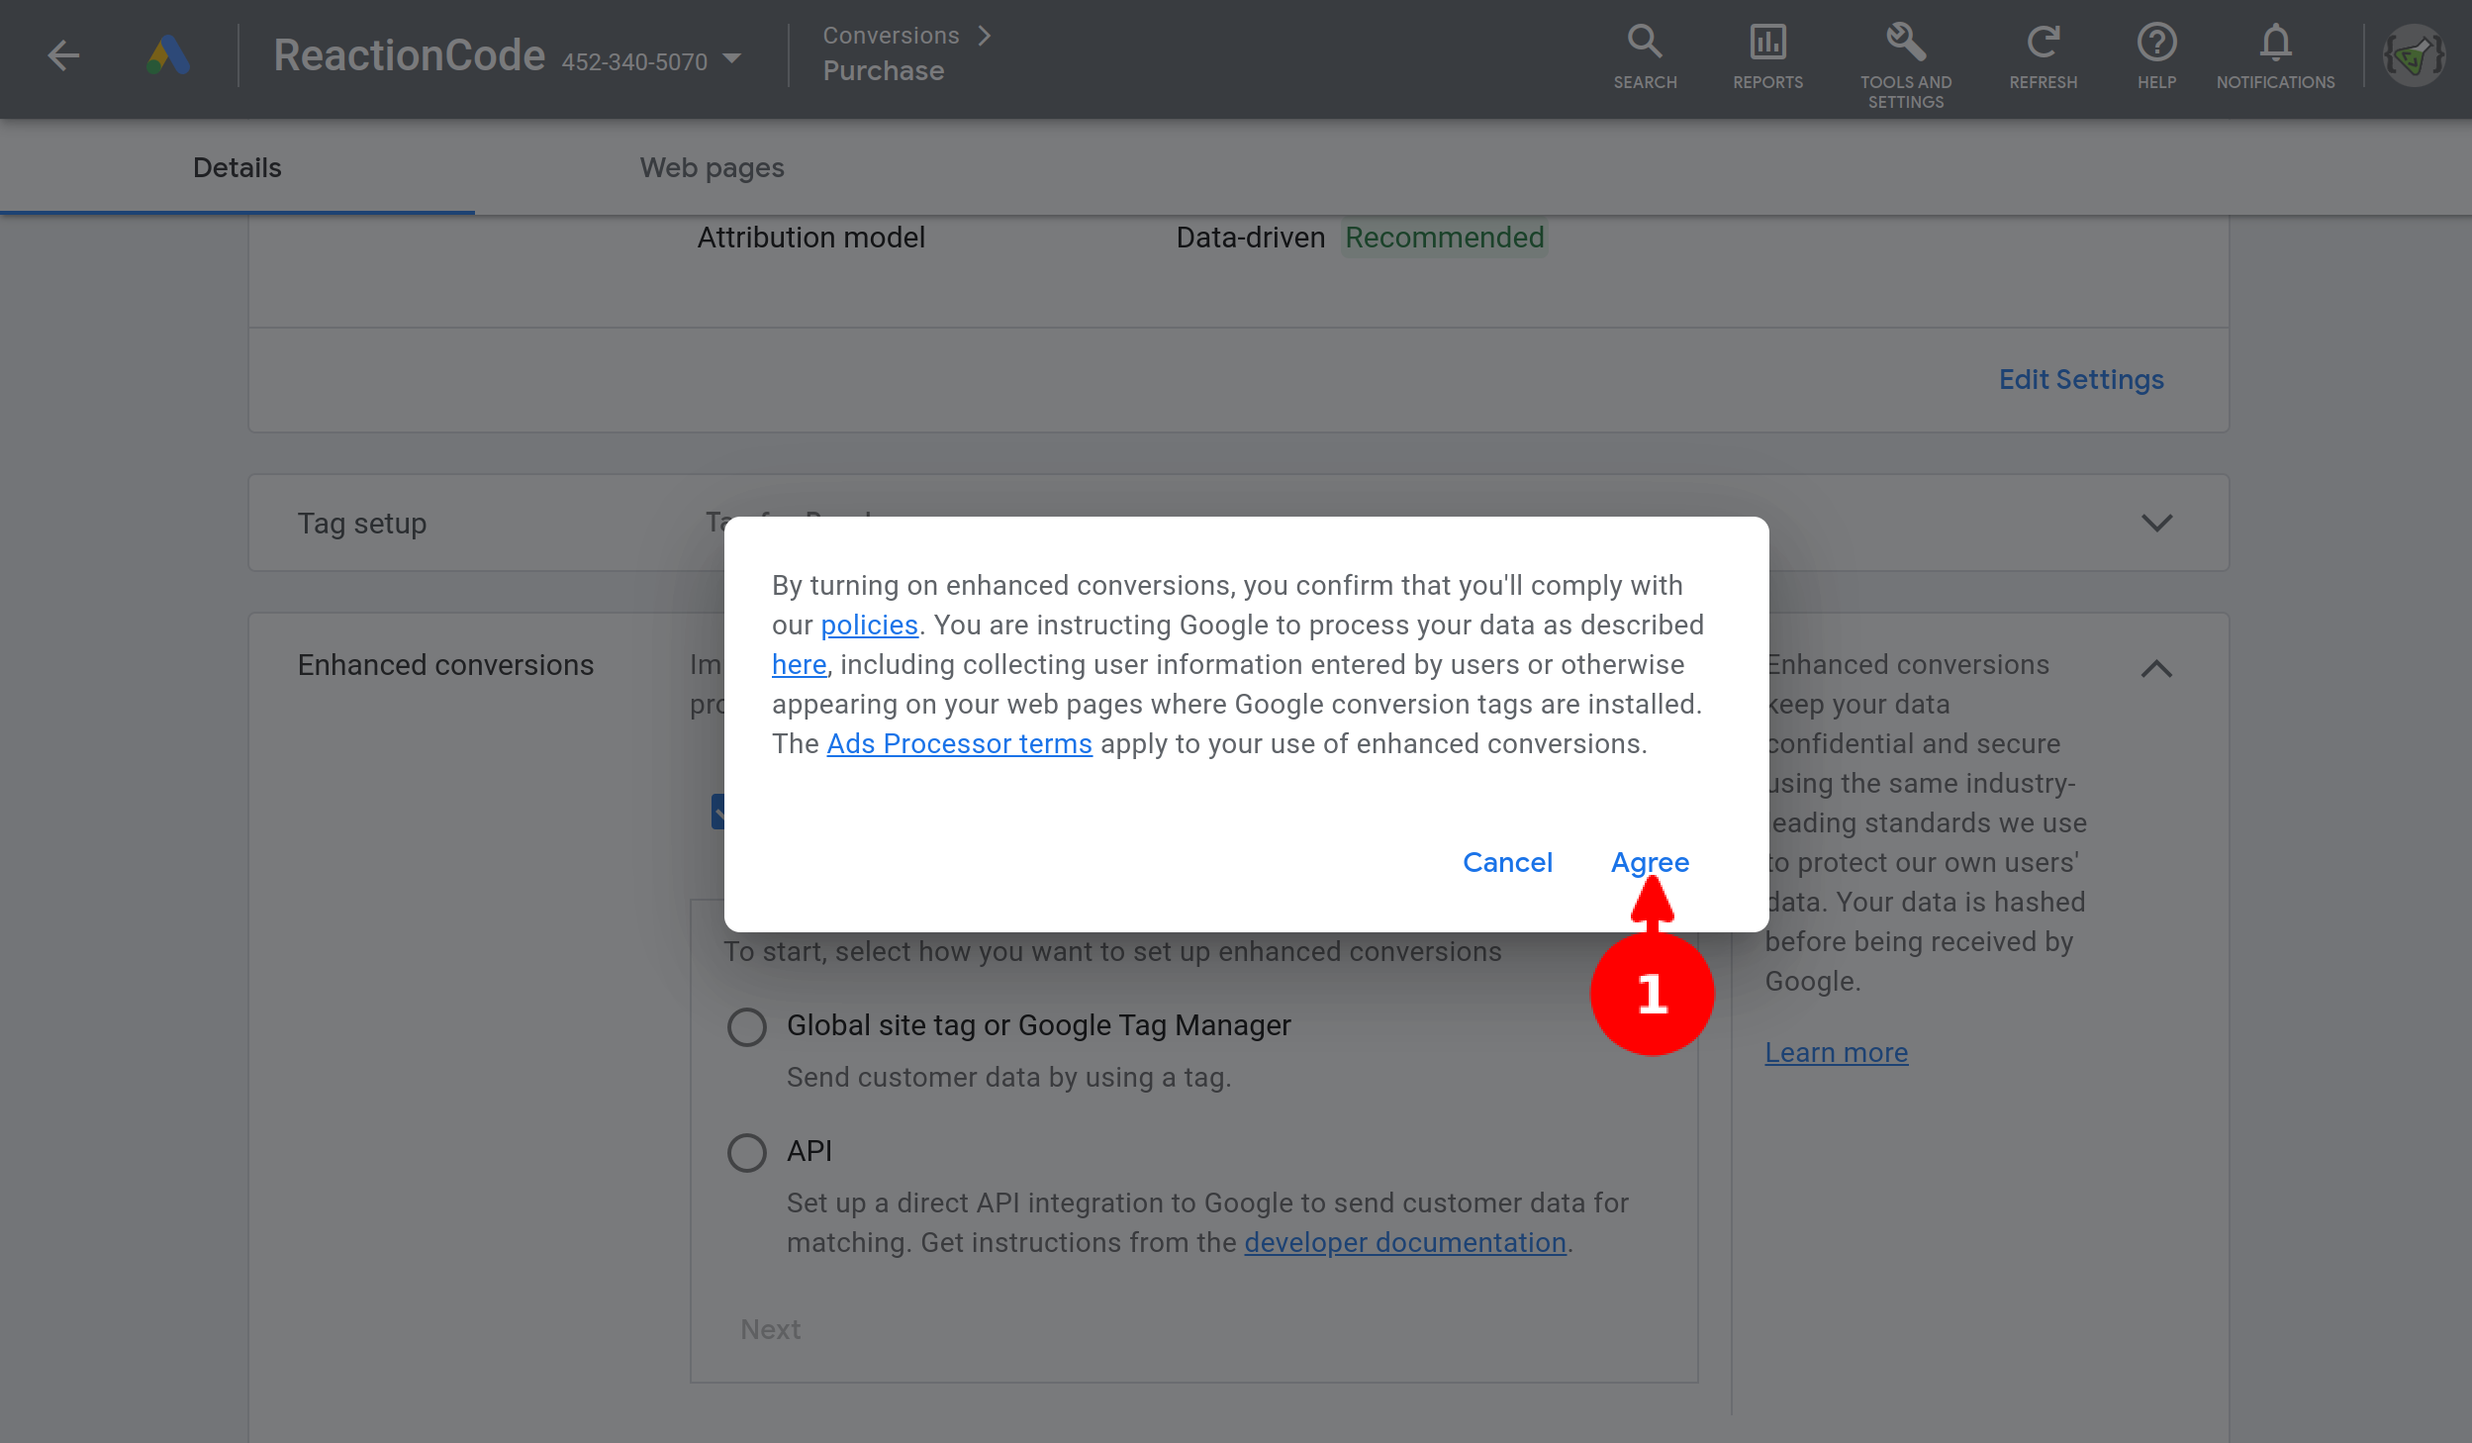Select the API radio option
Screen dimensions: 2472x1443
[x=747, y=1152]
